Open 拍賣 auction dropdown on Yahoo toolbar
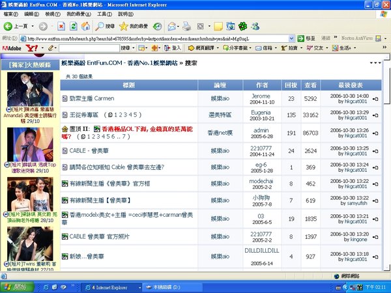The image size is (391, 293). 301,48
